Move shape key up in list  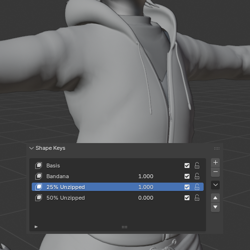pyautogui.click(x=215, y=198)
